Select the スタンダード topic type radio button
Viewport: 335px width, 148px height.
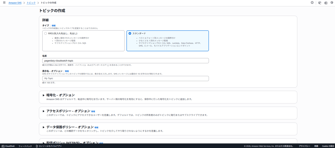[x=130, y=33]
